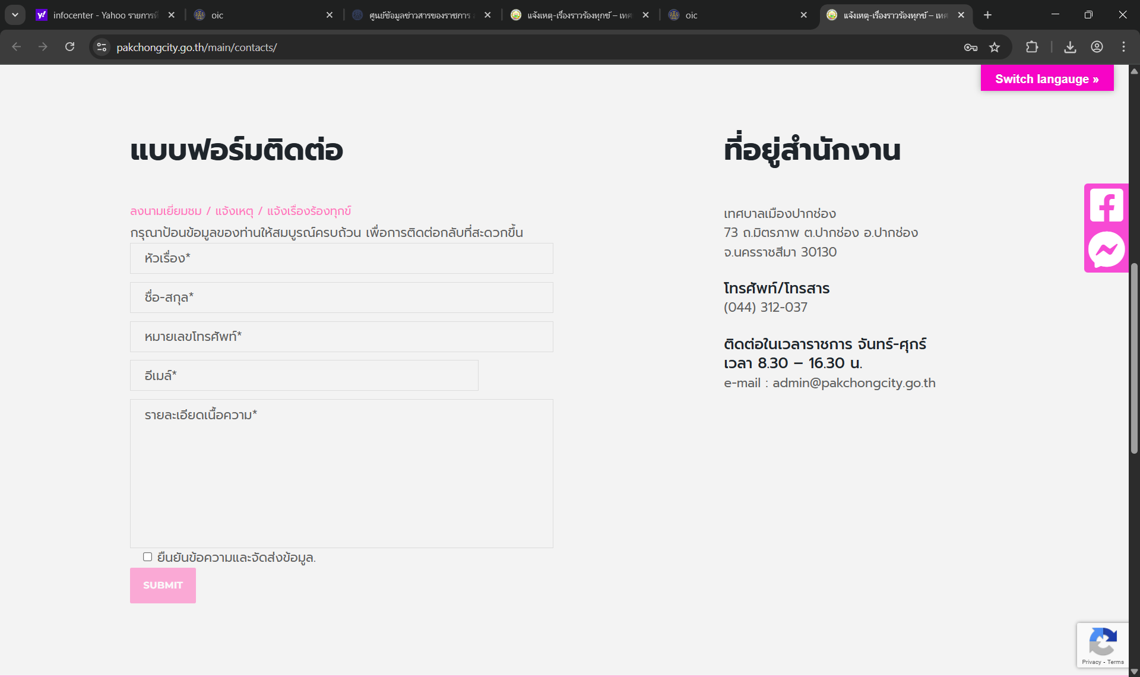
Task: Click the scrollbar up arrow
Action: (1134, 71)
